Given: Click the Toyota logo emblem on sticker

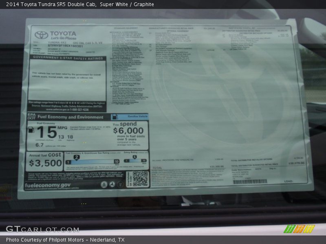Looking at the screenshot, I should coord(41,35).
